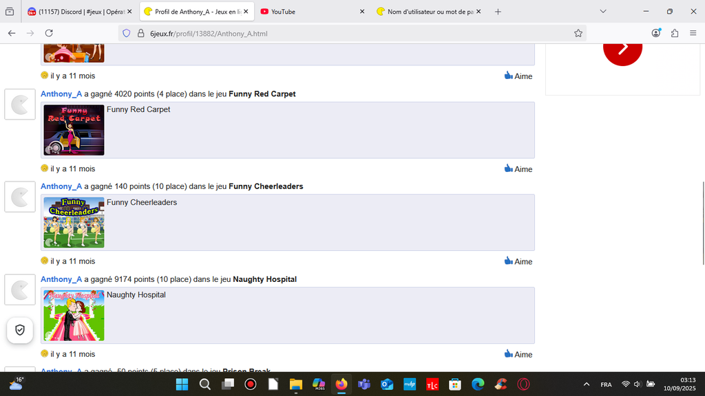This screenshot has width=705, height=396.
Task: Show hidden system tray icons
Action: [x=587, y=384]
